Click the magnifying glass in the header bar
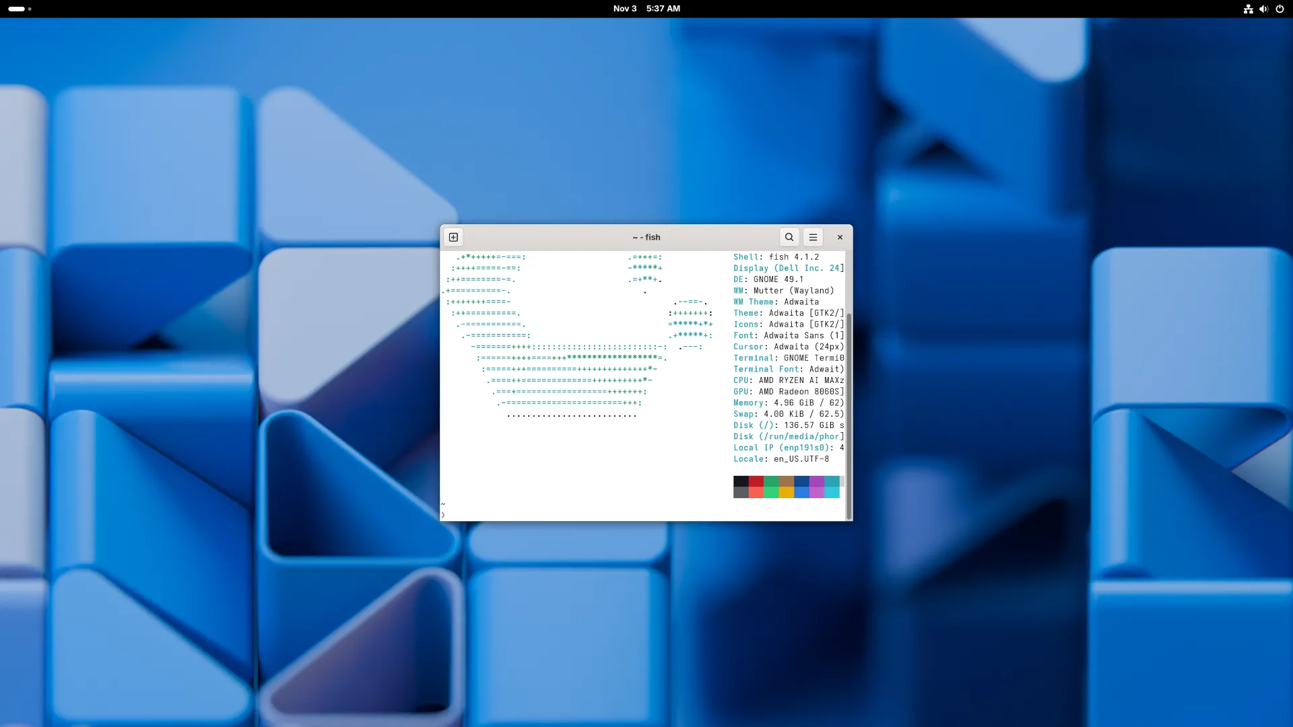 tap(789, 237)
